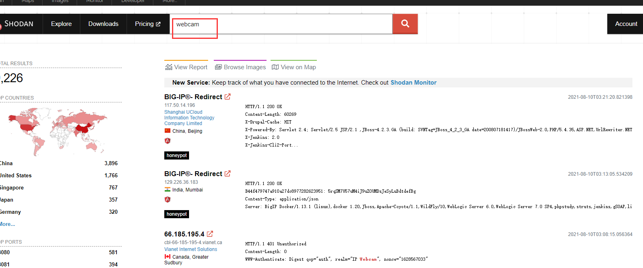This screenshot has width=643, height=268.
Task: Click the honeypot tag on first result
Action: pos(176,155)
